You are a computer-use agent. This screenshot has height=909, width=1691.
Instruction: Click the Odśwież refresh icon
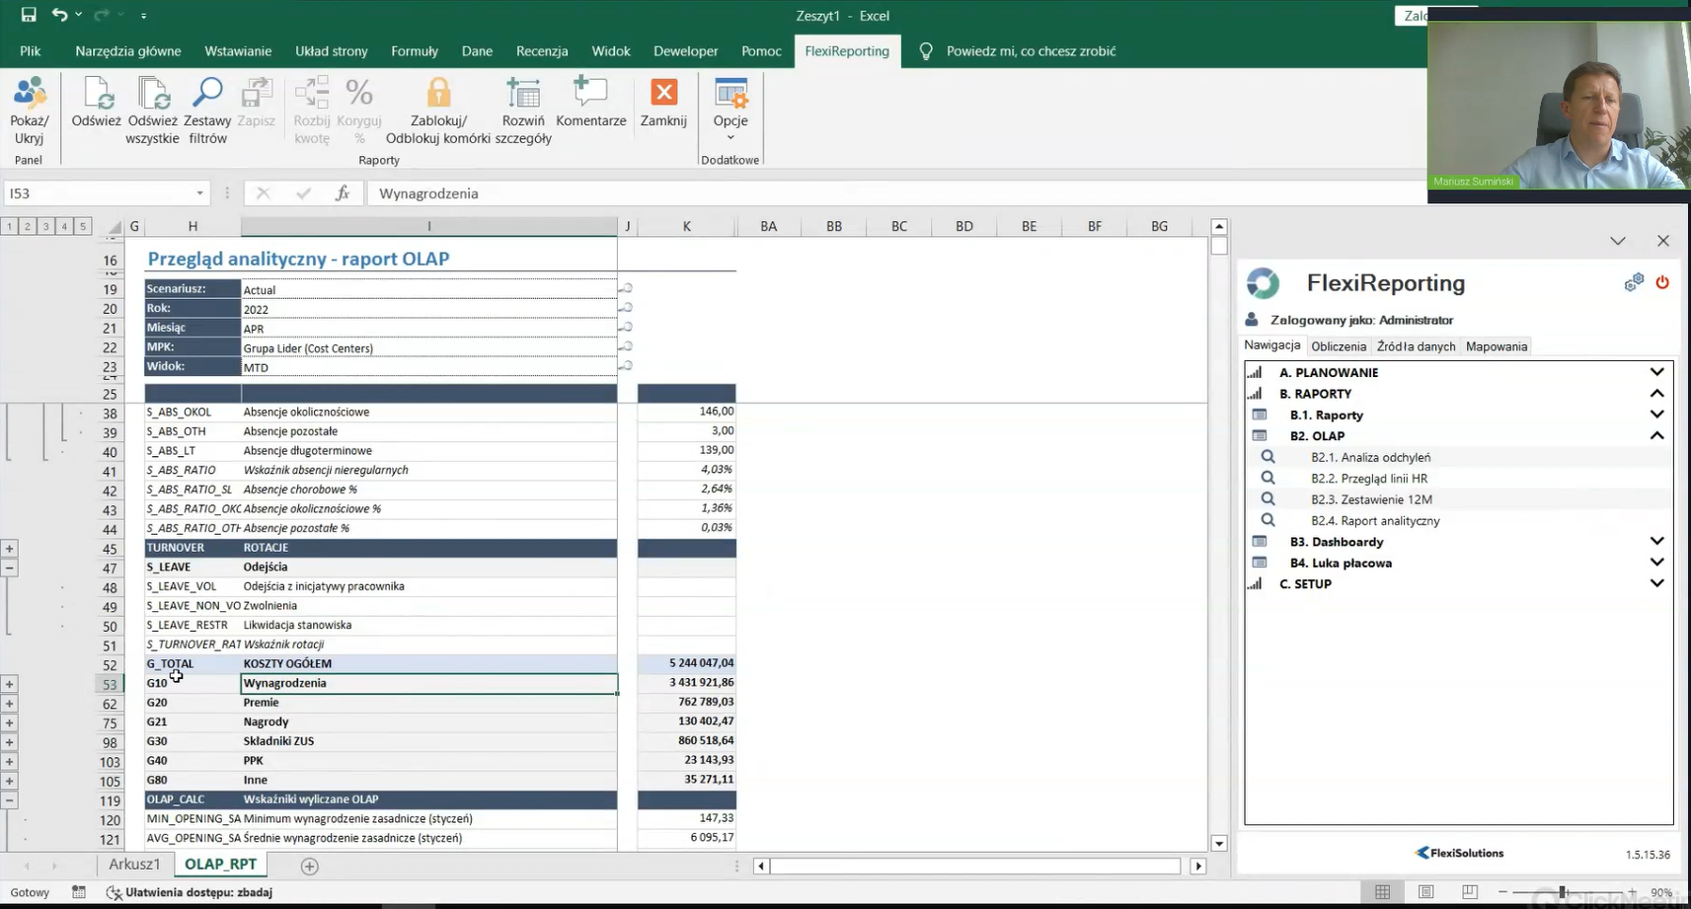pos(96,95)
